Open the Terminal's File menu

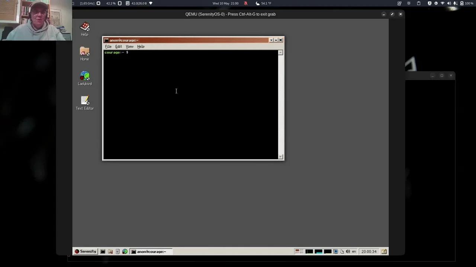coord(108,46)
